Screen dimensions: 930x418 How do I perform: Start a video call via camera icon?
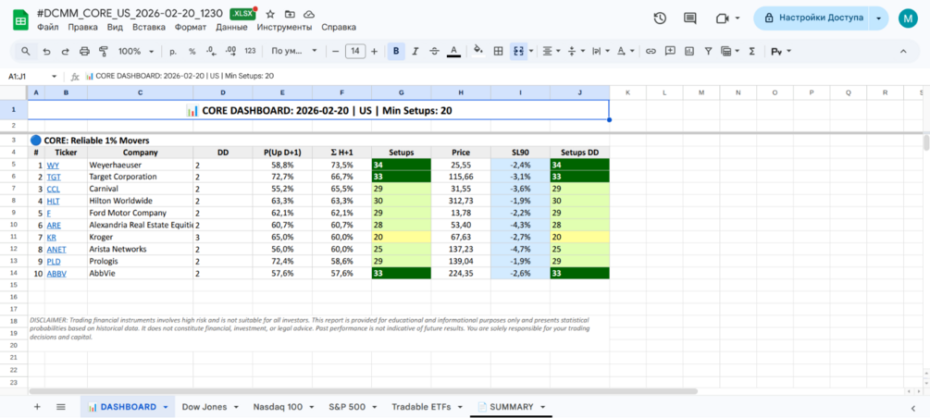(722, 18)
